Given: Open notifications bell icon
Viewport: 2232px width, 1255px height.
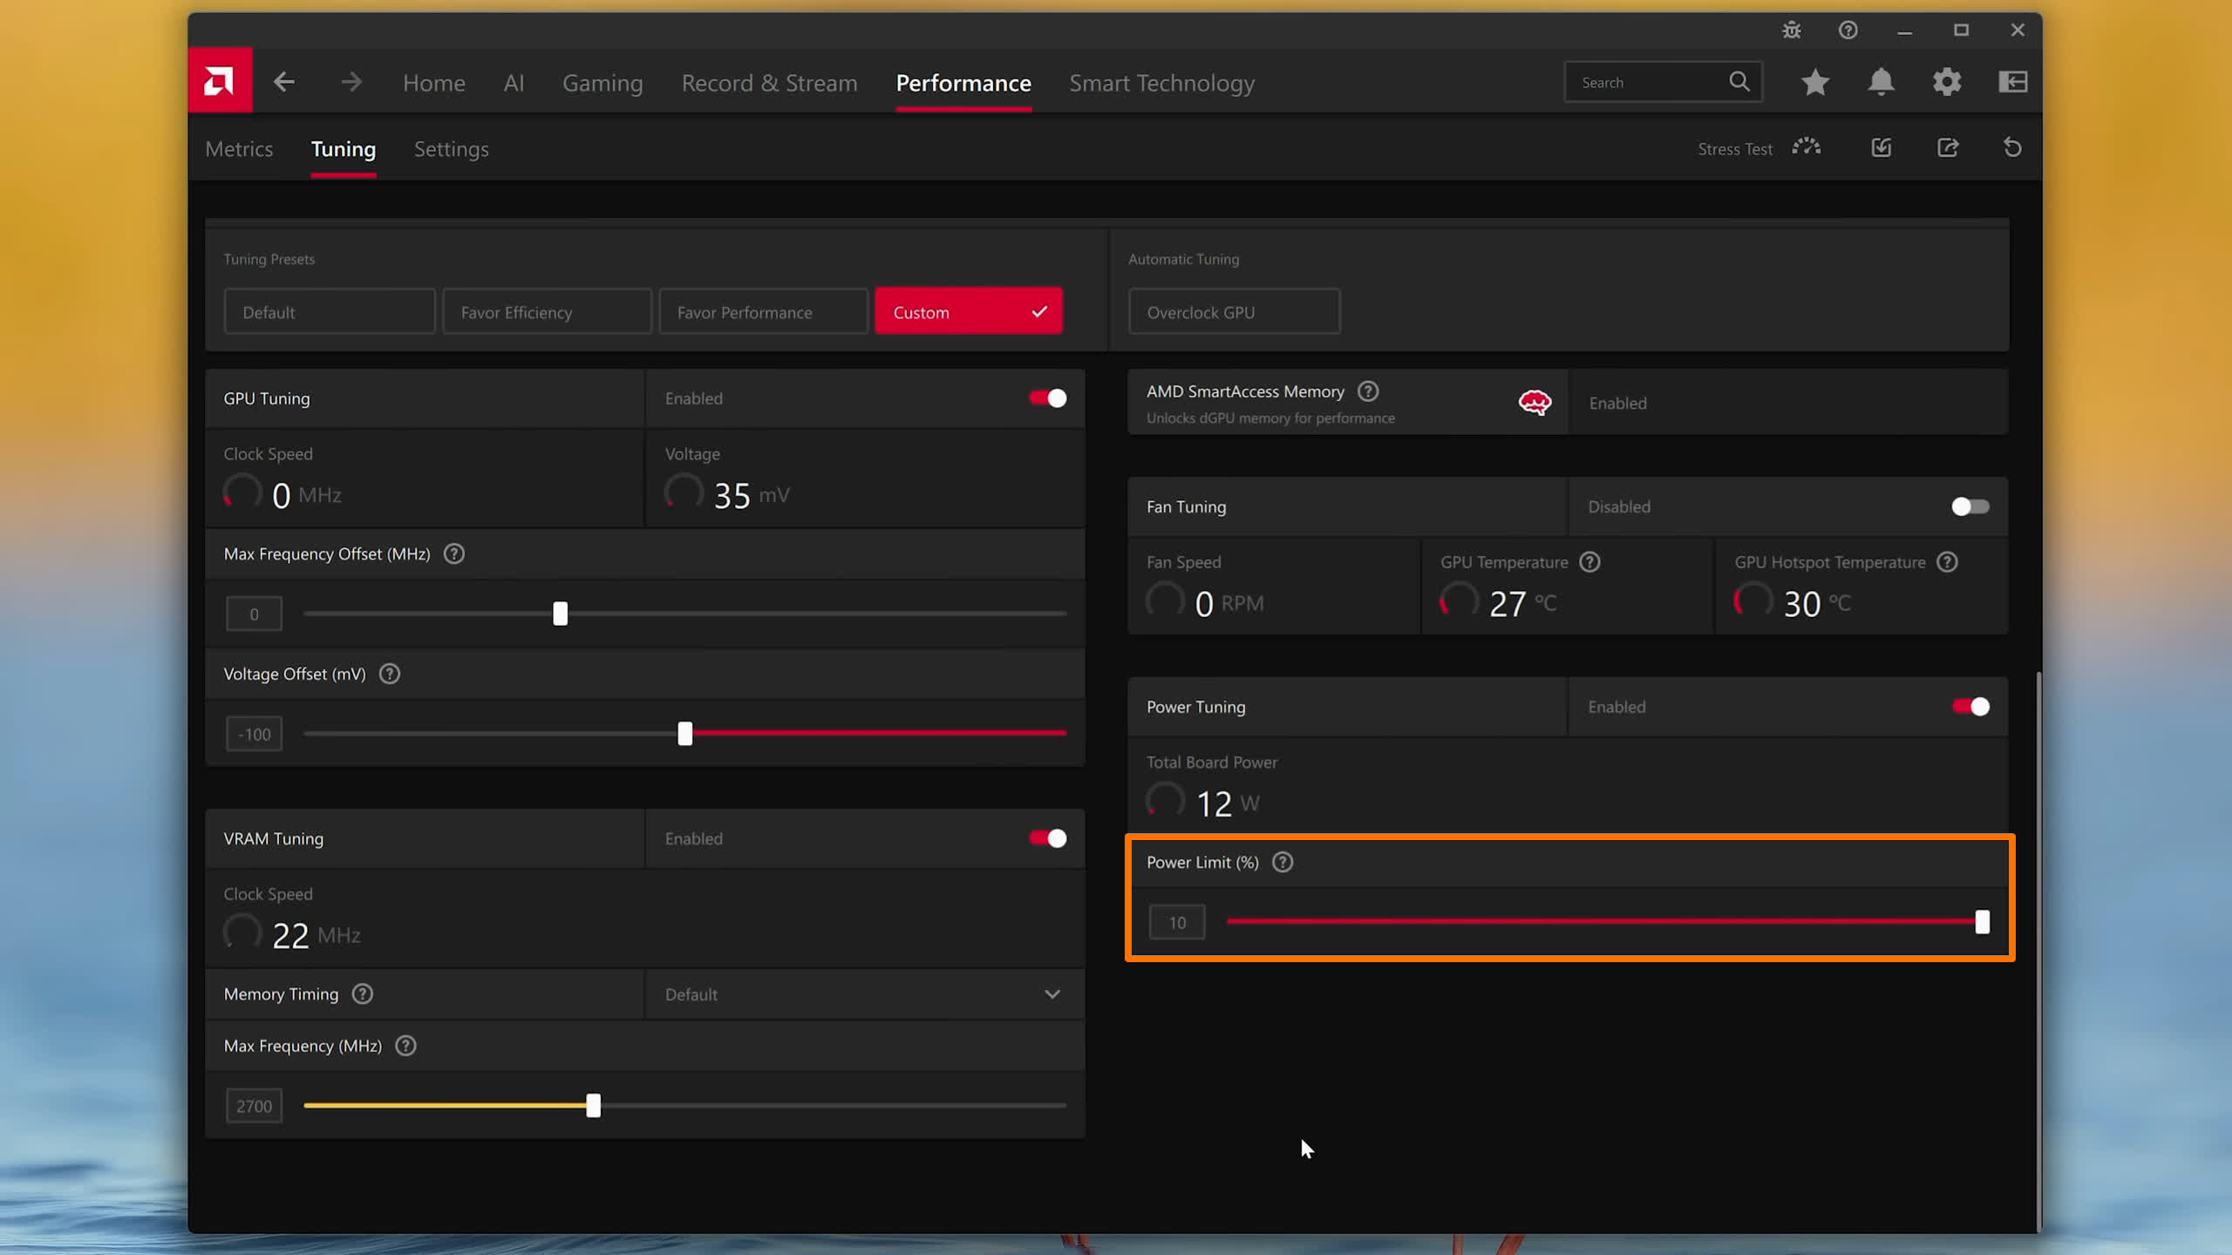Looking at the screenshot, I should [1882, 82].
